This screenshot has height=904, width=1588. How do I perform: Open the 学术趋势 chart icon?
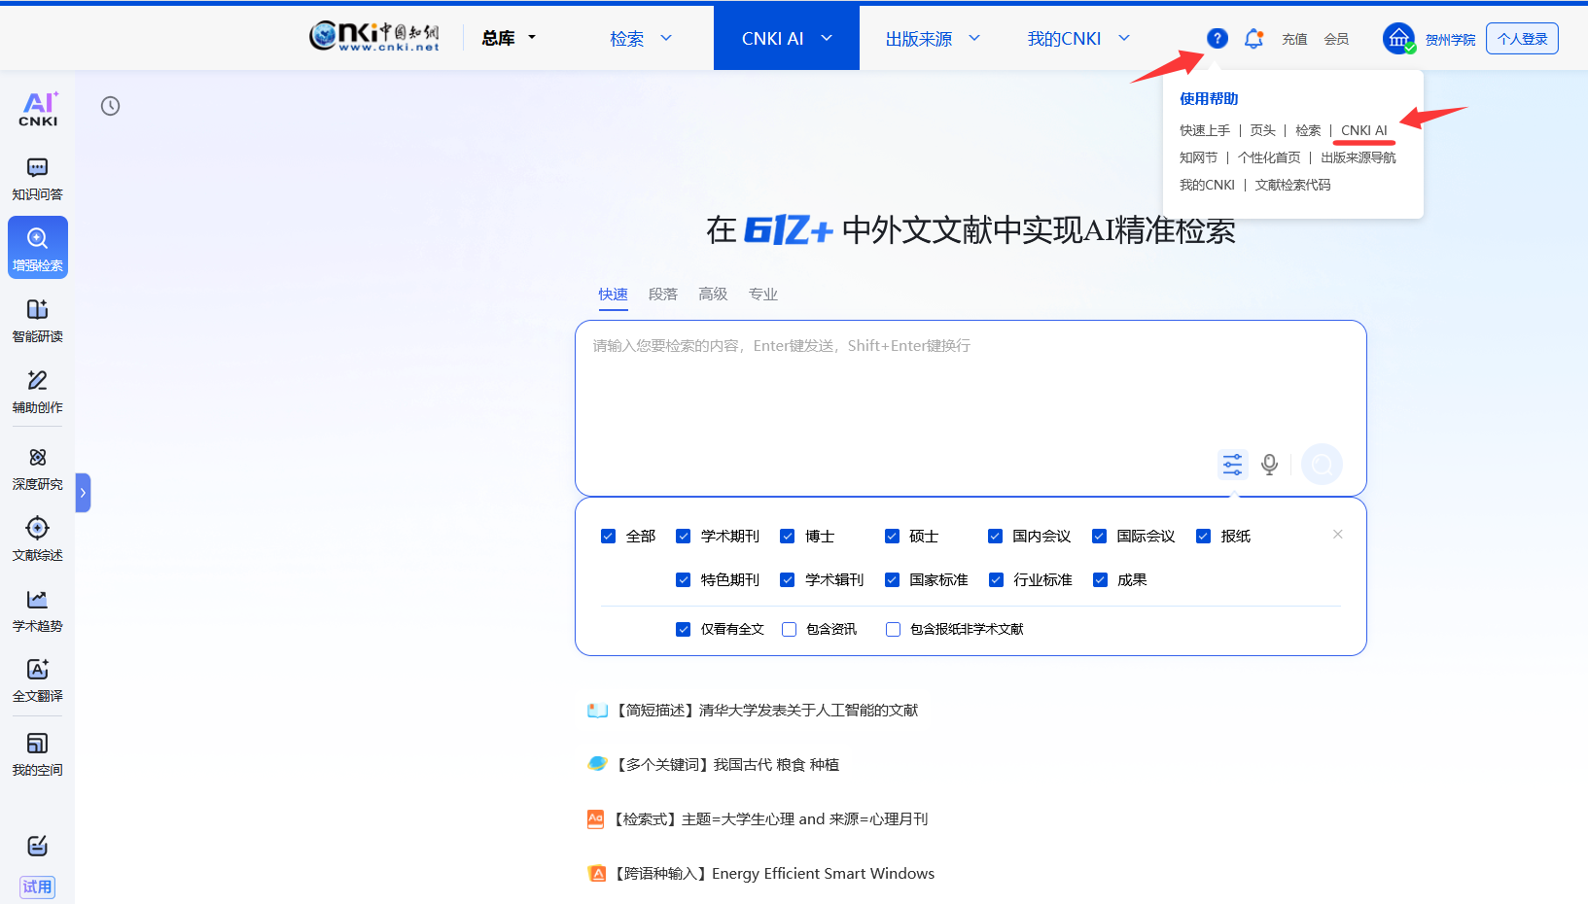pyautogui.click(x=37, y=609)
